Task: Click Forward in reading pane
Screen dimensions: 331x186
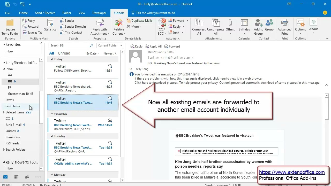Action: point(172,47)
